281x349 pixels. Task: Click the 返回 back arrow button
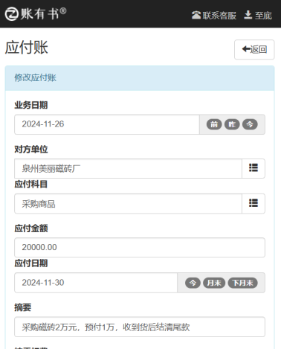tap(254, 49)
